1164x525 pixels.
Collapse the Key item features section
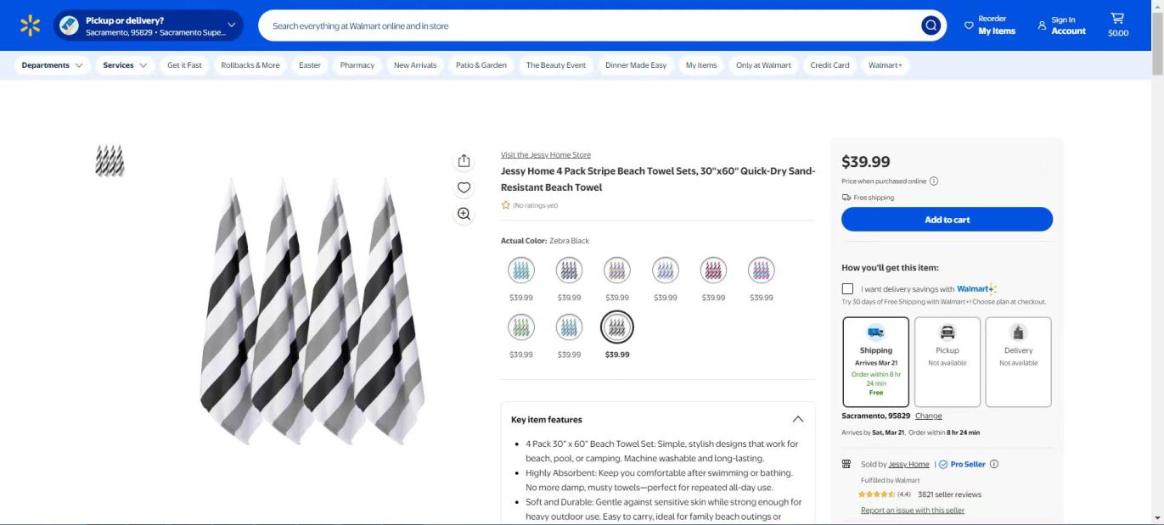click(x=797, y=419)
